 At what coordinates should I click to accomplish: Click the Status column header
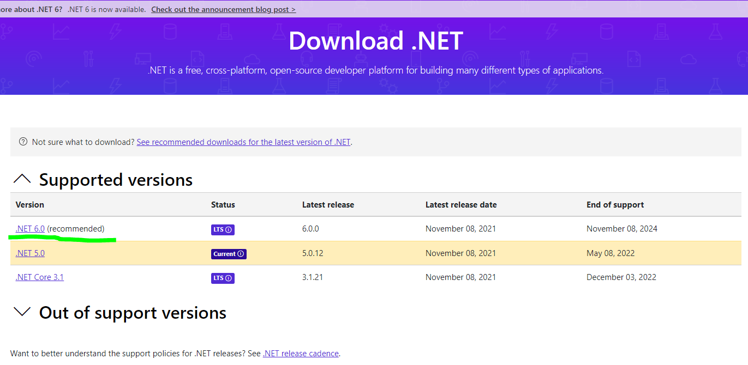(x=223, y=205)
